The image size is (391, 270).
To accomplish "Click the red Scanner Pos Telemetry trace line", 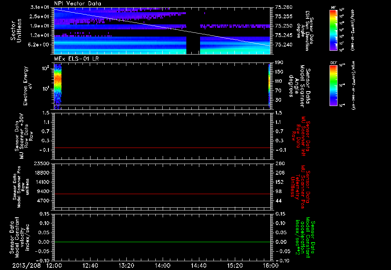I will (x=162, y=194).
